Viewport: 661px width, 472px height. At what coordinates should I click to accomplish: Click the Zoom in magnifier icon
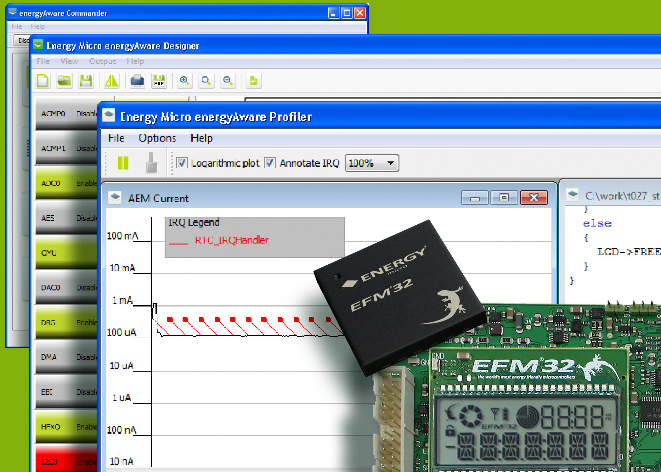pyautogui.click(x=185, y=81)
